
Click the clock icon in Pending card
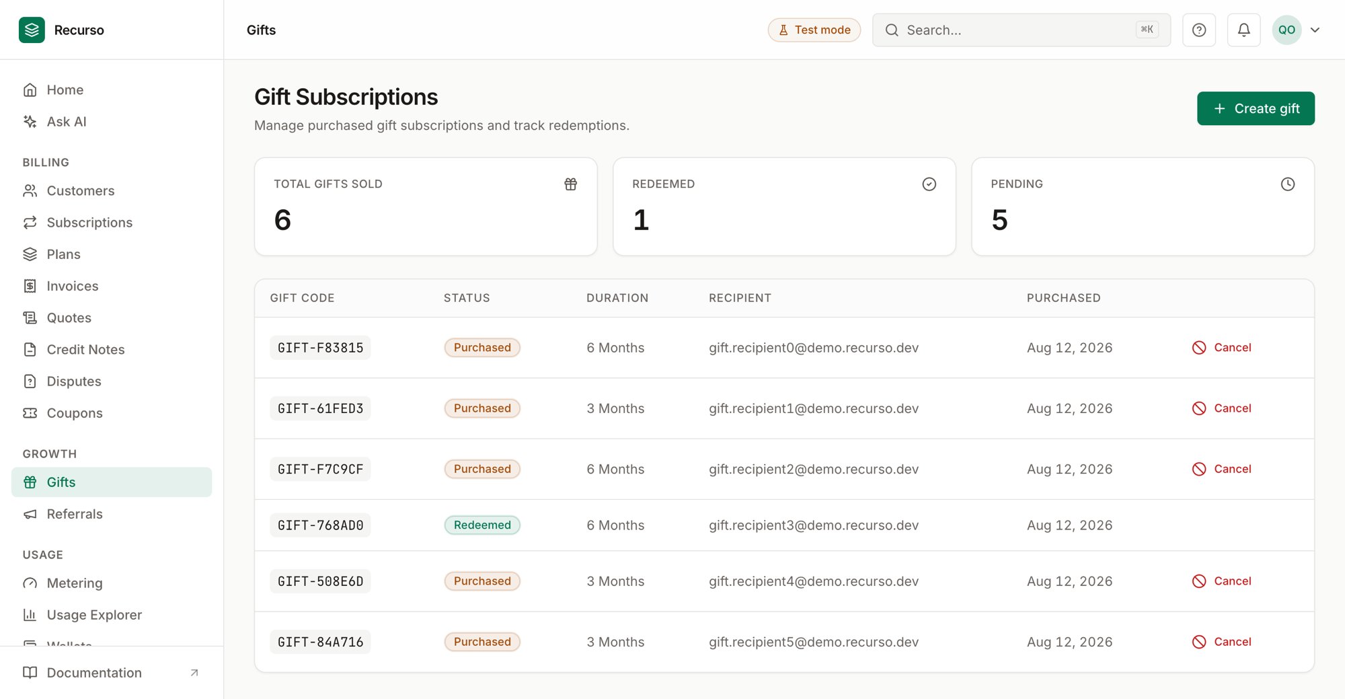click(1288, 184)
